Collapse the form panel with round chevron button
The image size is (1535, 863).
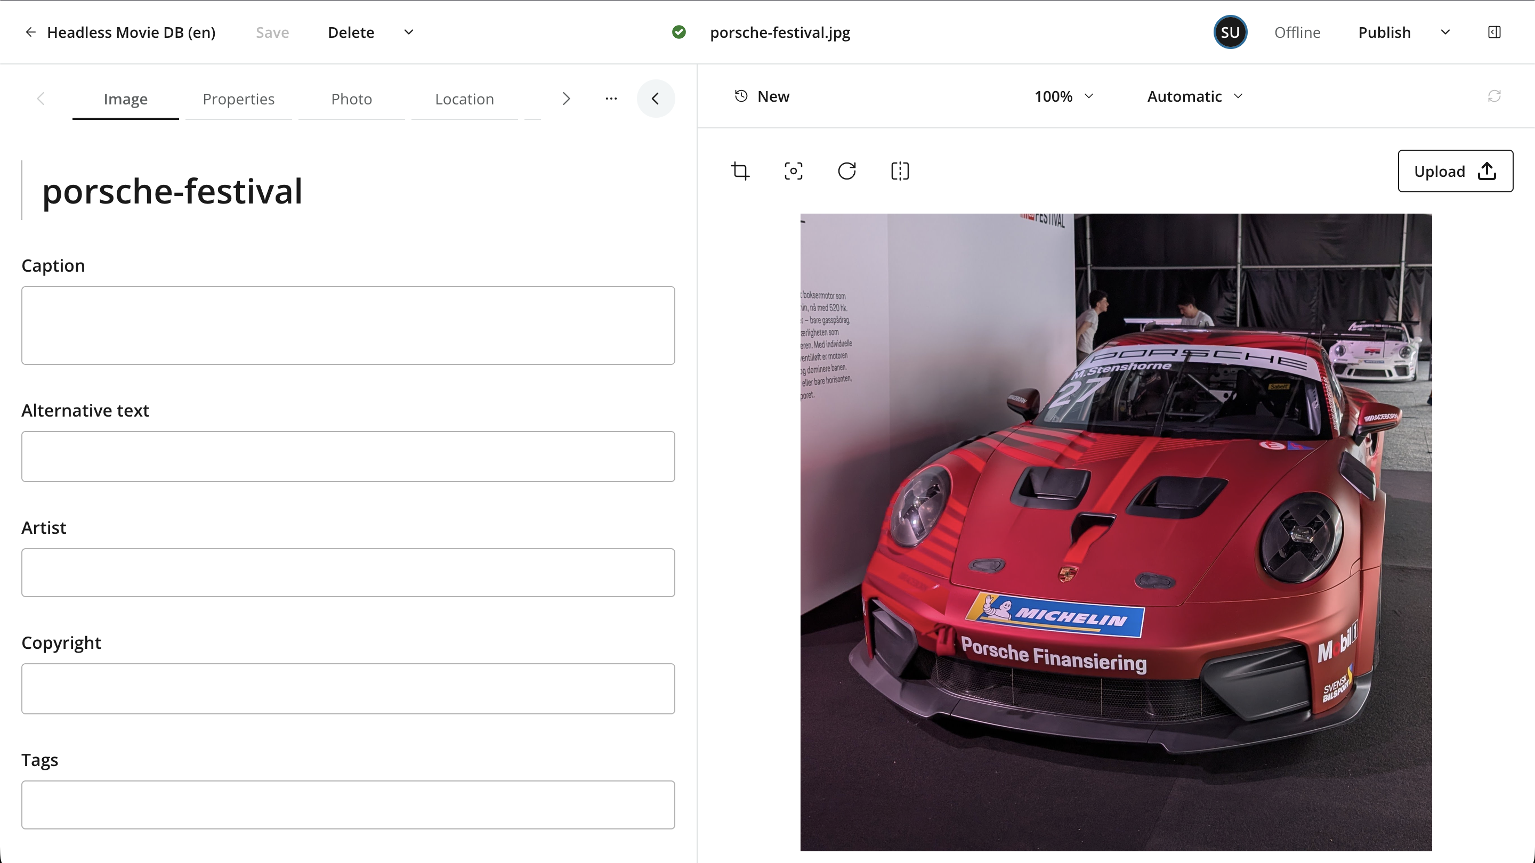[656, 99]
